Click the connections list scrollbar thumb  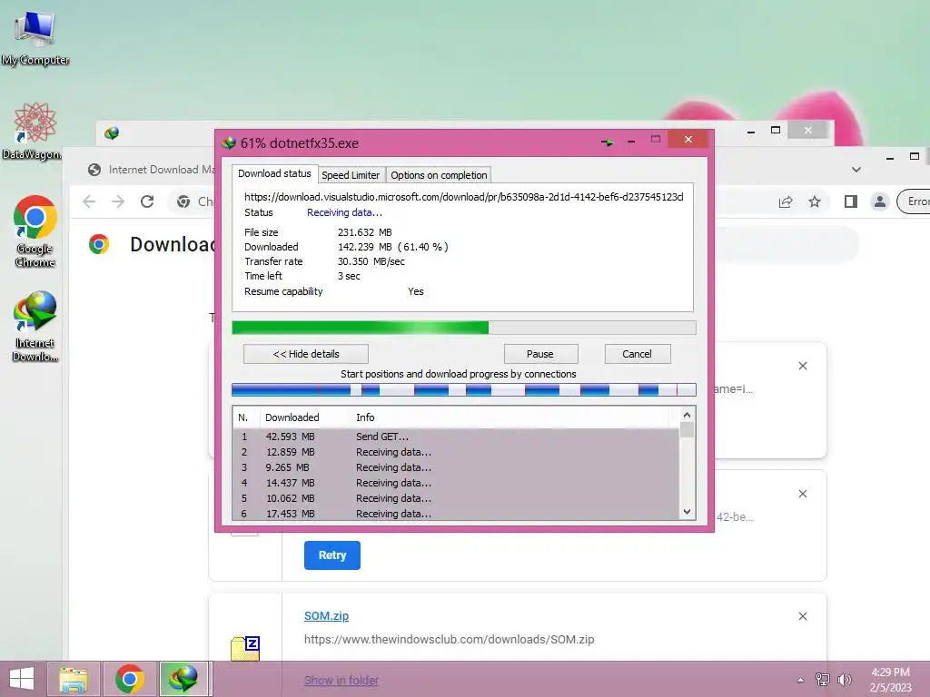[x=687, y=429]
